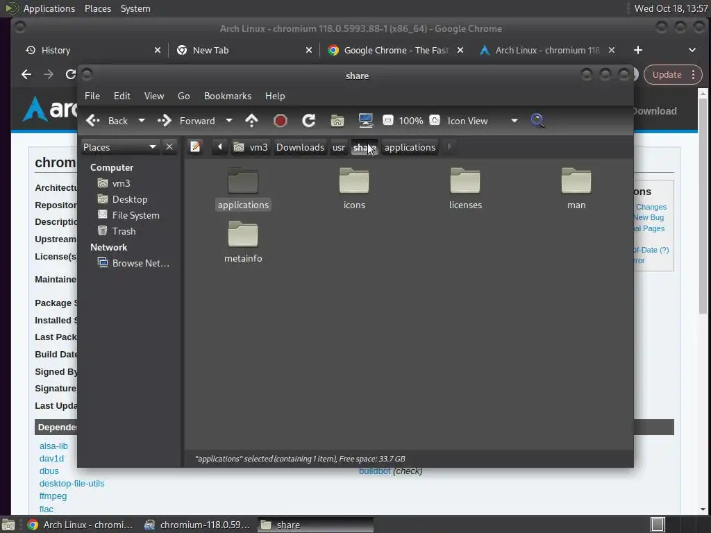The height and width of the screenshot is (533, 711).
Task: Close the History tab in Chrome
Action: point(158,50)
